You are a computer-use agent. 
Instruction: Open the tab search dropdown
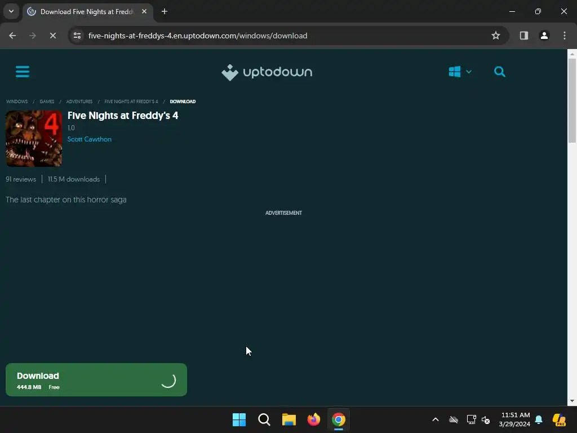pos(11,11)
